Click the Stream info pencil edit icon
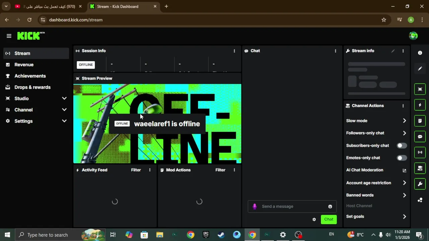429x241 pixels. click(393, 51)
